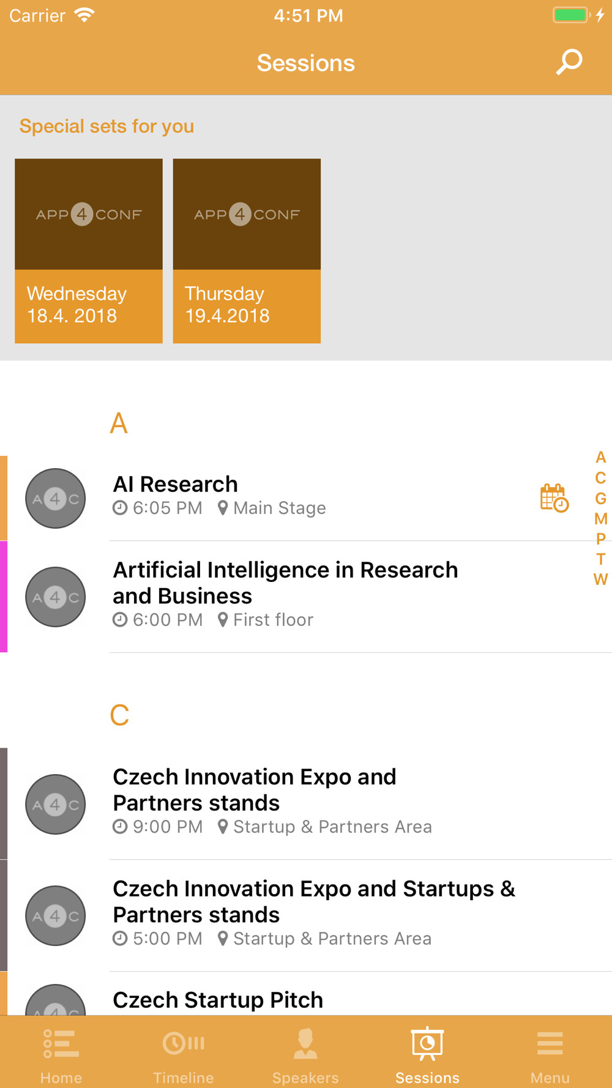Open the search magnifier icon
Screen dimensions: 612x1088
coord(569,62)
